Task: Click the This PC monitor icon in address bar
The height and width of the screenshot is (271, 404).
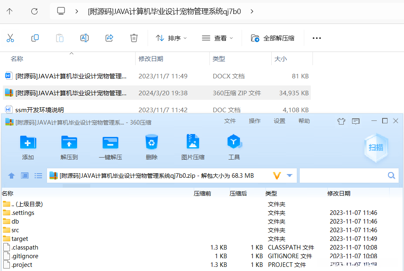Action: [61, 11]
